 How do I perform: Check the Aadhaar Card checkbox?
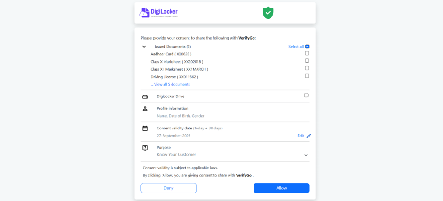[x=307, y=53]
